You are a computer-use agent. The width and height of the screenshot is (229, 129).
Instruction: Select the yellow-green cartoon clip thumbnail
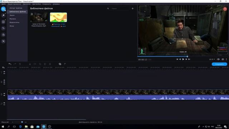pos(58,17)
